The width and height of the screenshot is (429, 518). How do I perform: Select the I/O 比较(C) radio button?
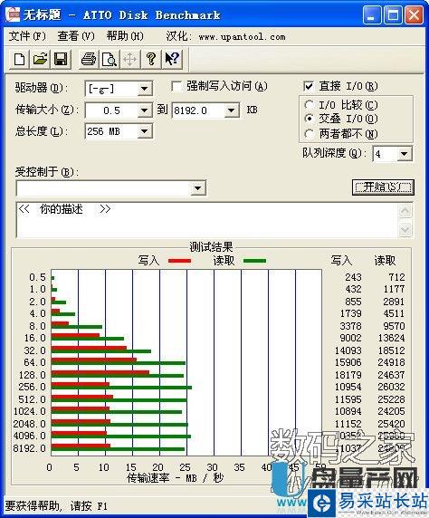(x=309, y=105)
